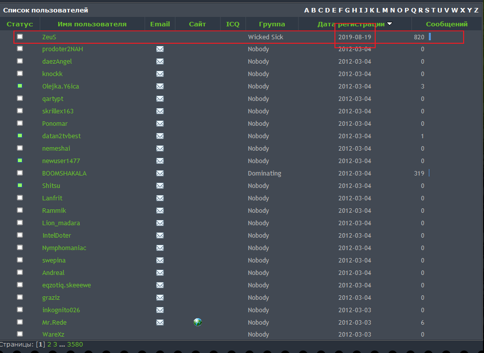Open Nymphomaniac user profile
The height and width of the screenshot is (353, 484).
[x=64, y=248]
